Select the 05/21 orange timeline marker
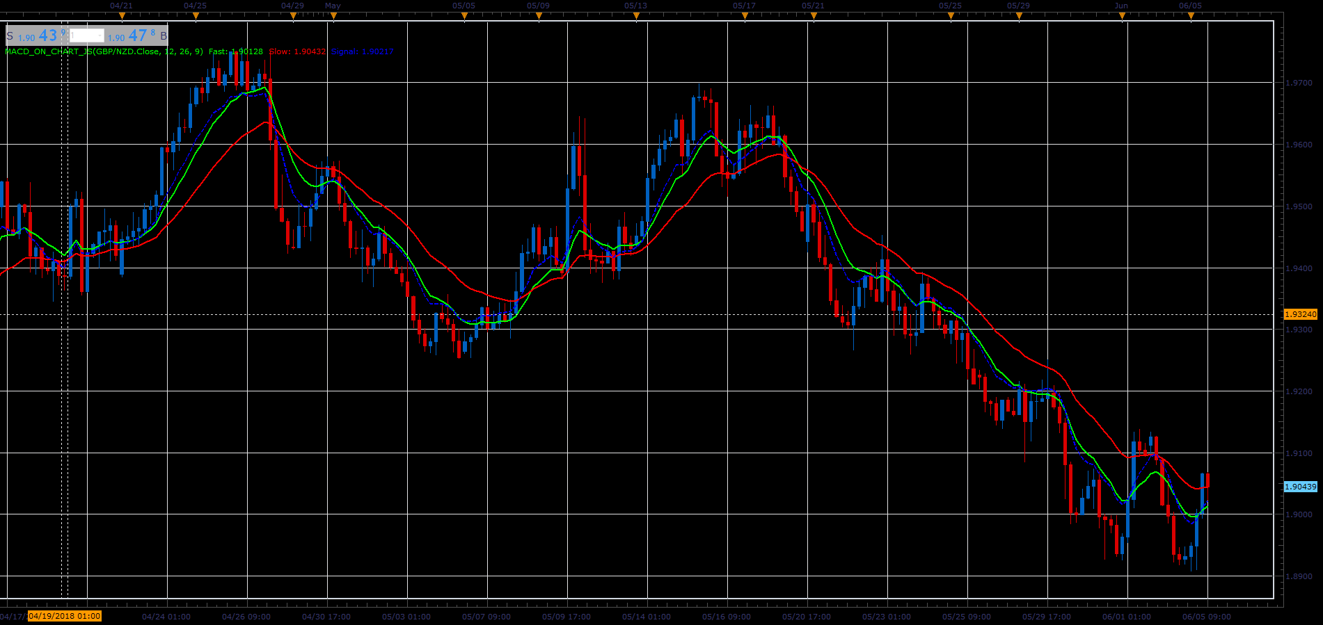 814,15
